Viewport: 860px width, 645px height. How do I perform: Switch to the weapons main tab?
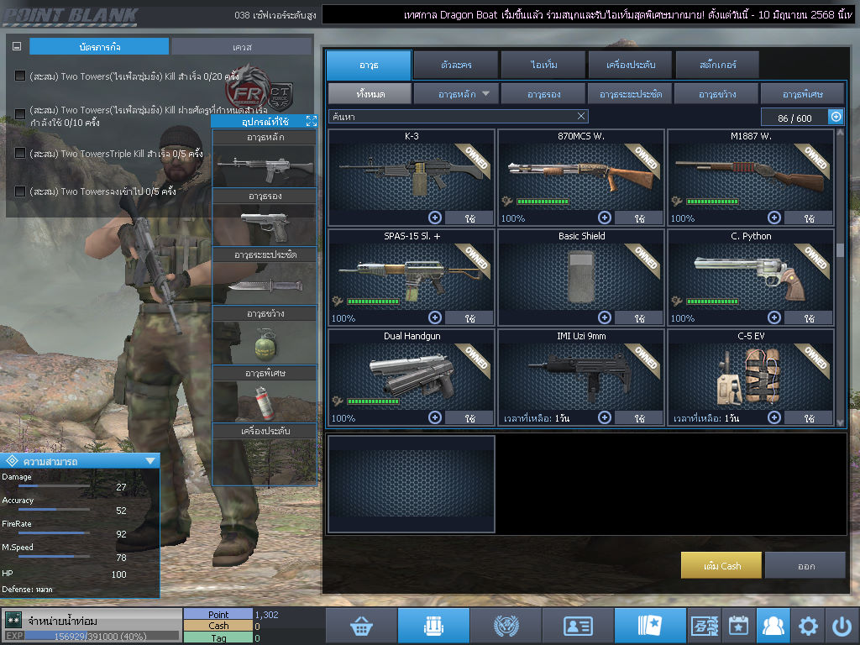(x=369, y=65)
